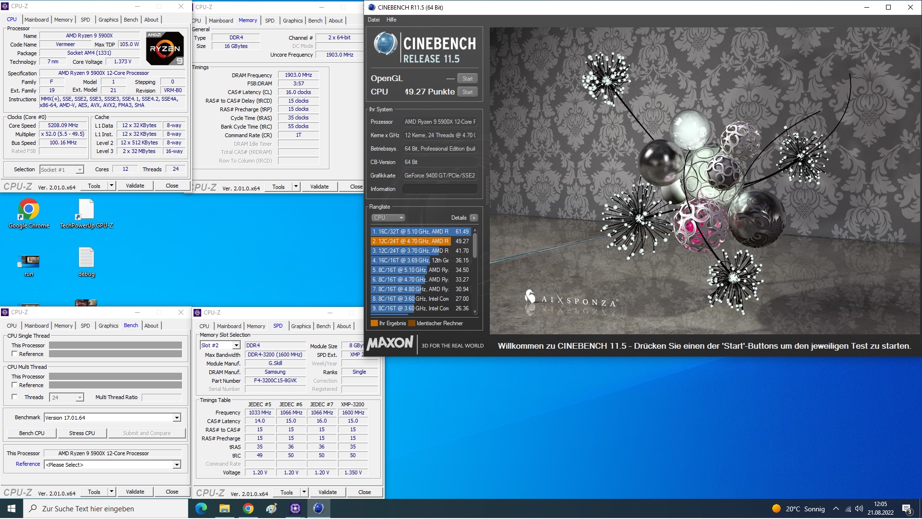The image size is (922, 519).
Task: Open Google Chrome desktop shortcut
Action: (x=29, y=213)
